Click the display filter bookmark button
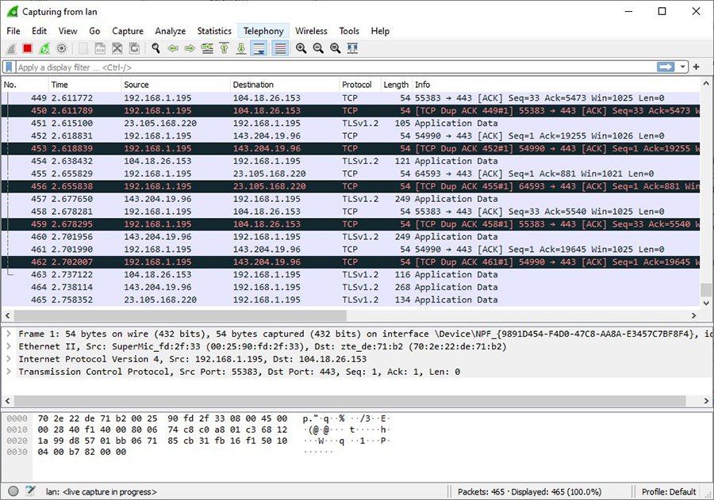This screenshot has width=714, height=500. (9, 67)
